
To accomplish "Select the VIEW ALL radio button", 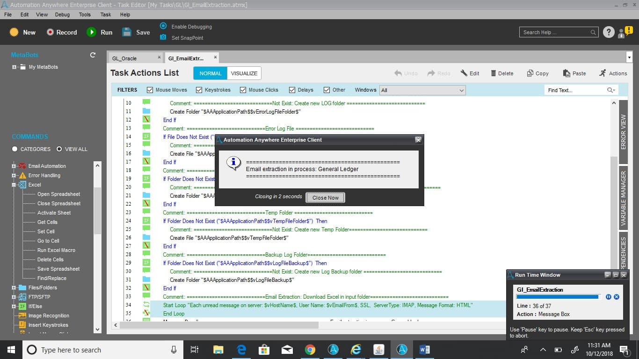I will [59, 149].
